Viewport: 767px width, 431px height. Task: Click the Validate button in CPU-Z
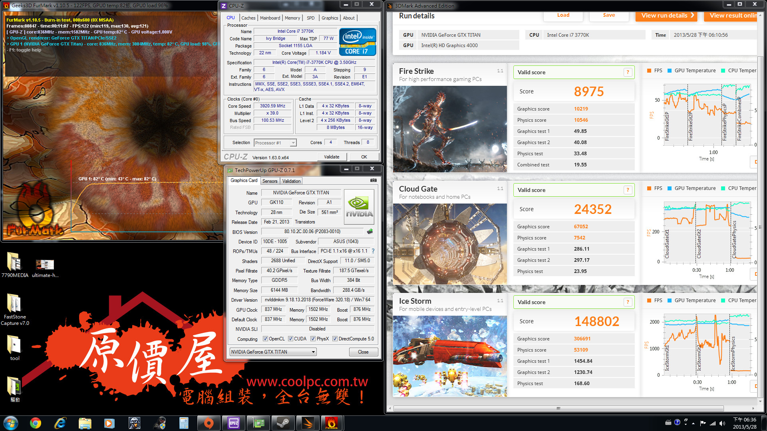332,157
